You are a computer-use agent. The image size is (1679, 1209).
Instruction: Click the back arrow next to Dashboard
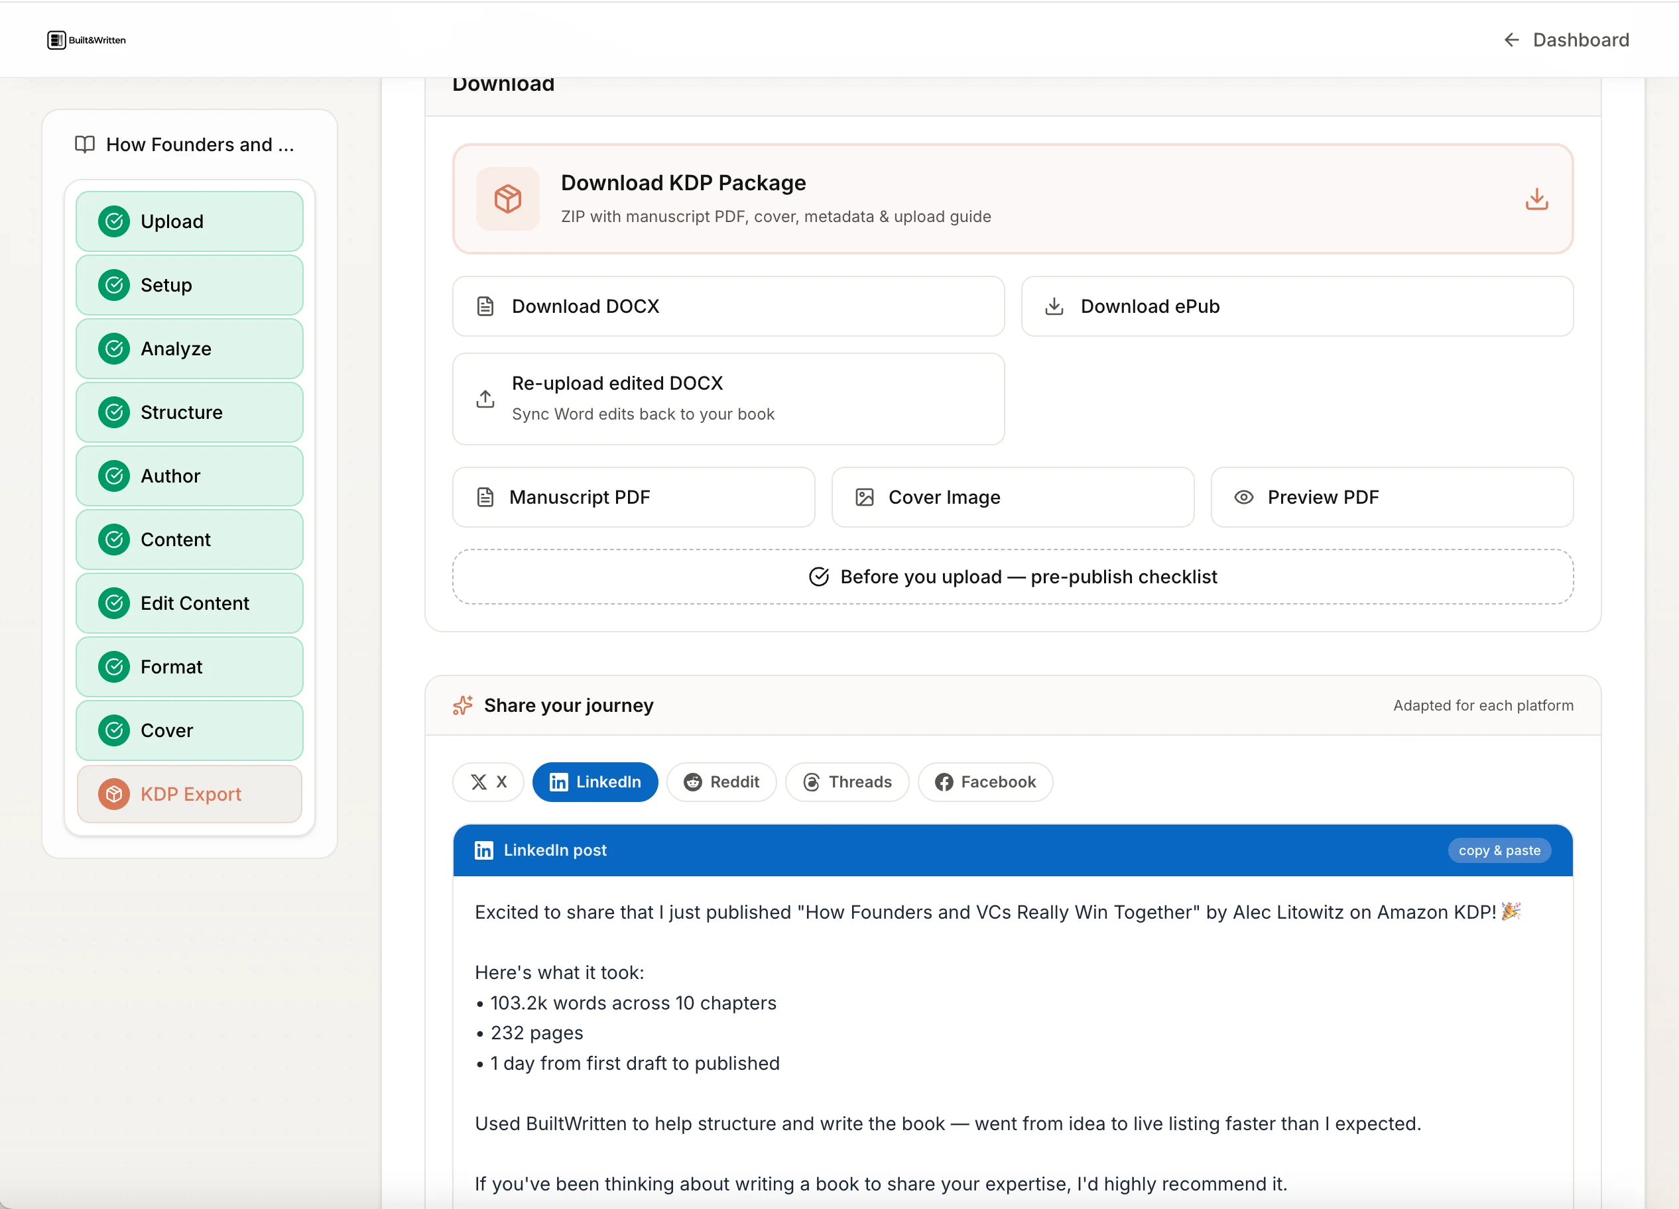[1512, 40]
